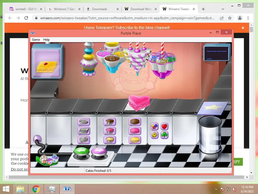Viewport: 258px width, 194px height.
Task: Open File Explorer from the taskbar
Action: coord(20,189)
